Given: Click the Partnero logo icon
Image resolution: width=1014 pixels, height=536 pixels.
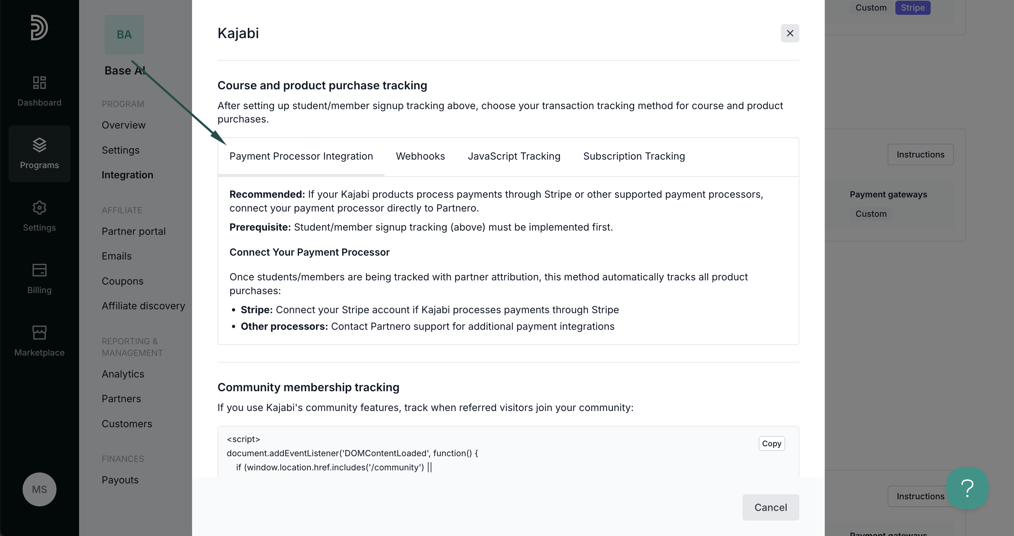Looking at the screenshot, I should tap(39, 27).
